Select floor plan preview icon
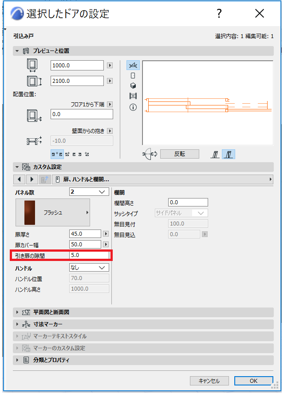284x393 pixels. (x=133, y=66)
